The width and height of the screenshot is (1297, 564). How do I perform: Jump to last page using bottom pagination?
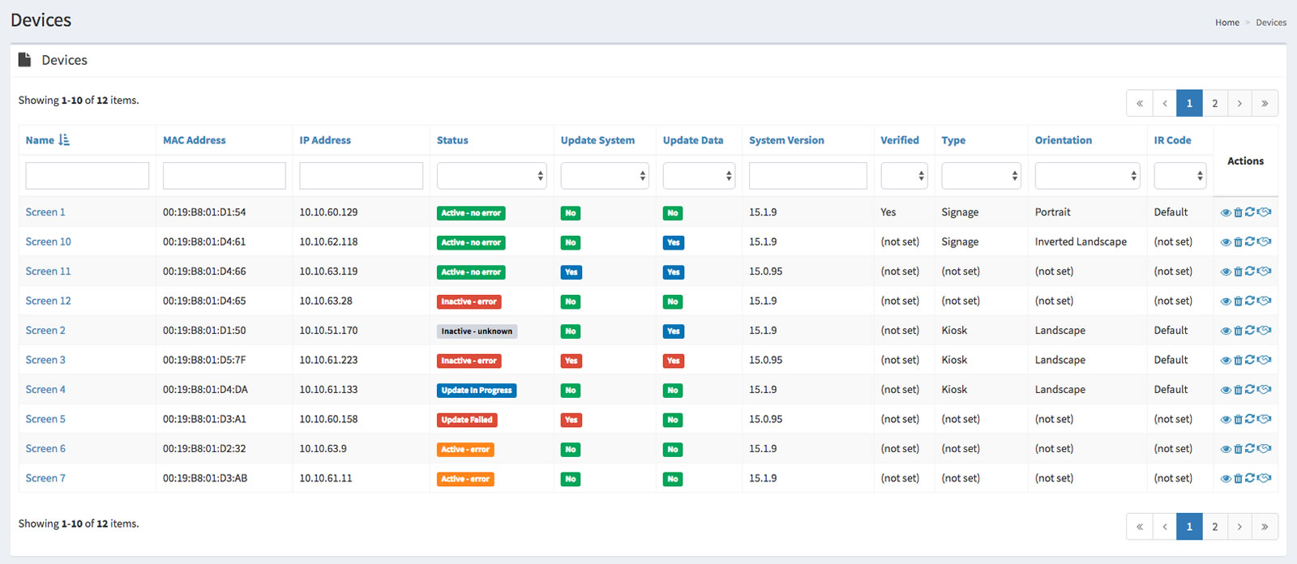click(x=1265, y=527)
